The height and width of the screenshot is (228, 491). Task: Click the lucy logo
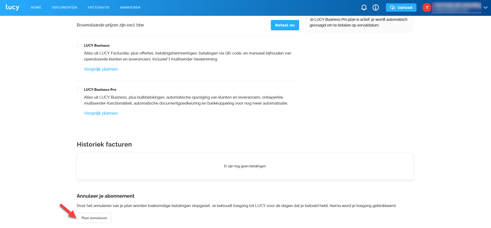[x=12, y=7]
